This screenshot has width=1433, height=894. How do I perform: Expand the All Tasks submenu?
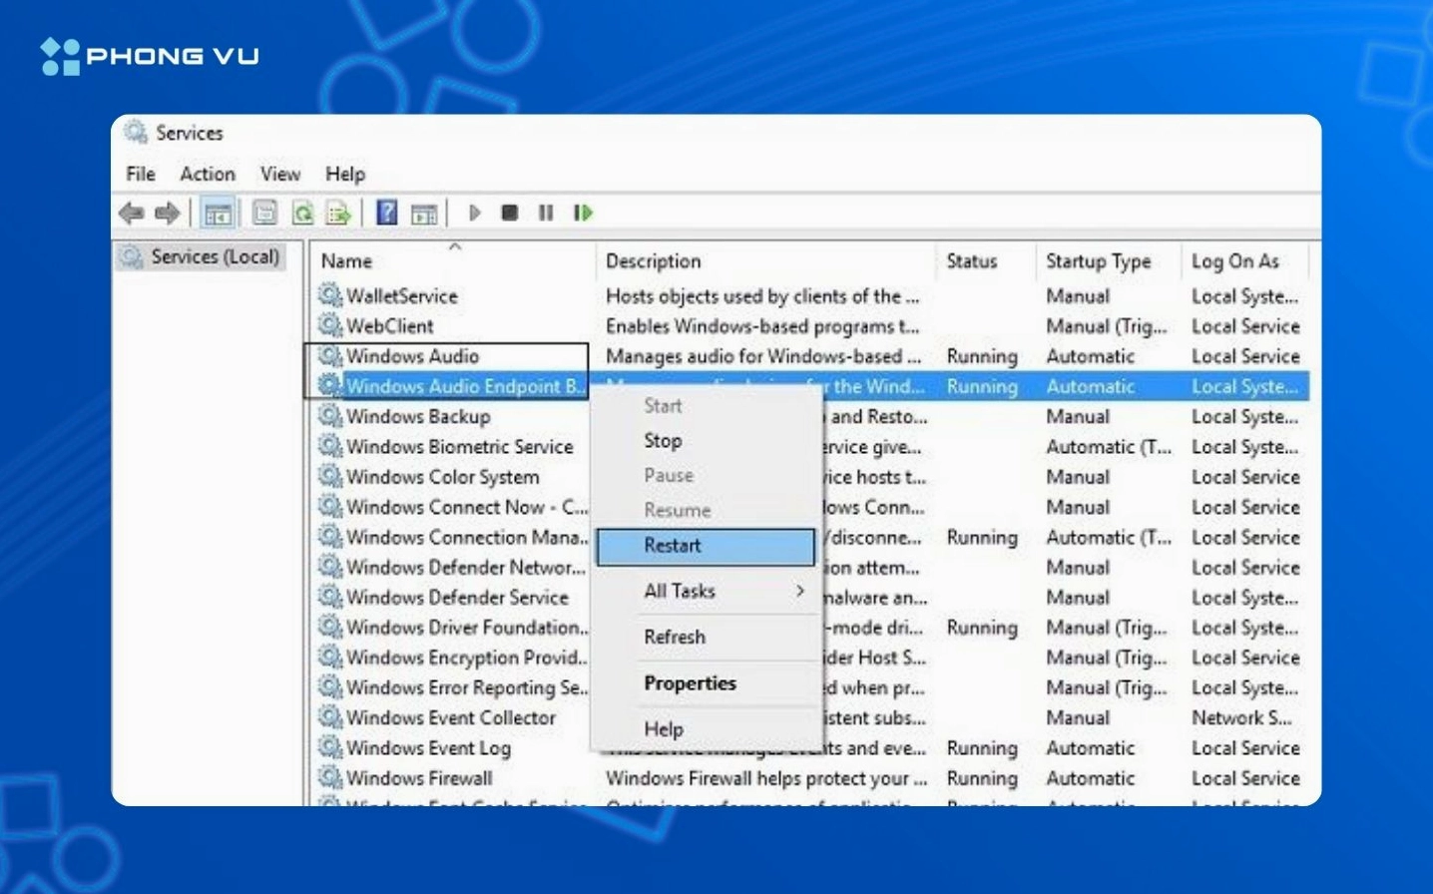pos(706,591)
